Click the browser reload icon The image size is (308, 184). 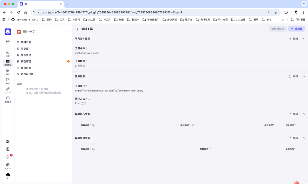pyautogui.click(x=19, y=12)
